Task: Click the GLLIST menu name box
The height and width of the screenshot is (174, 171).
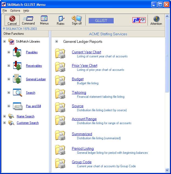Action: 101,21
